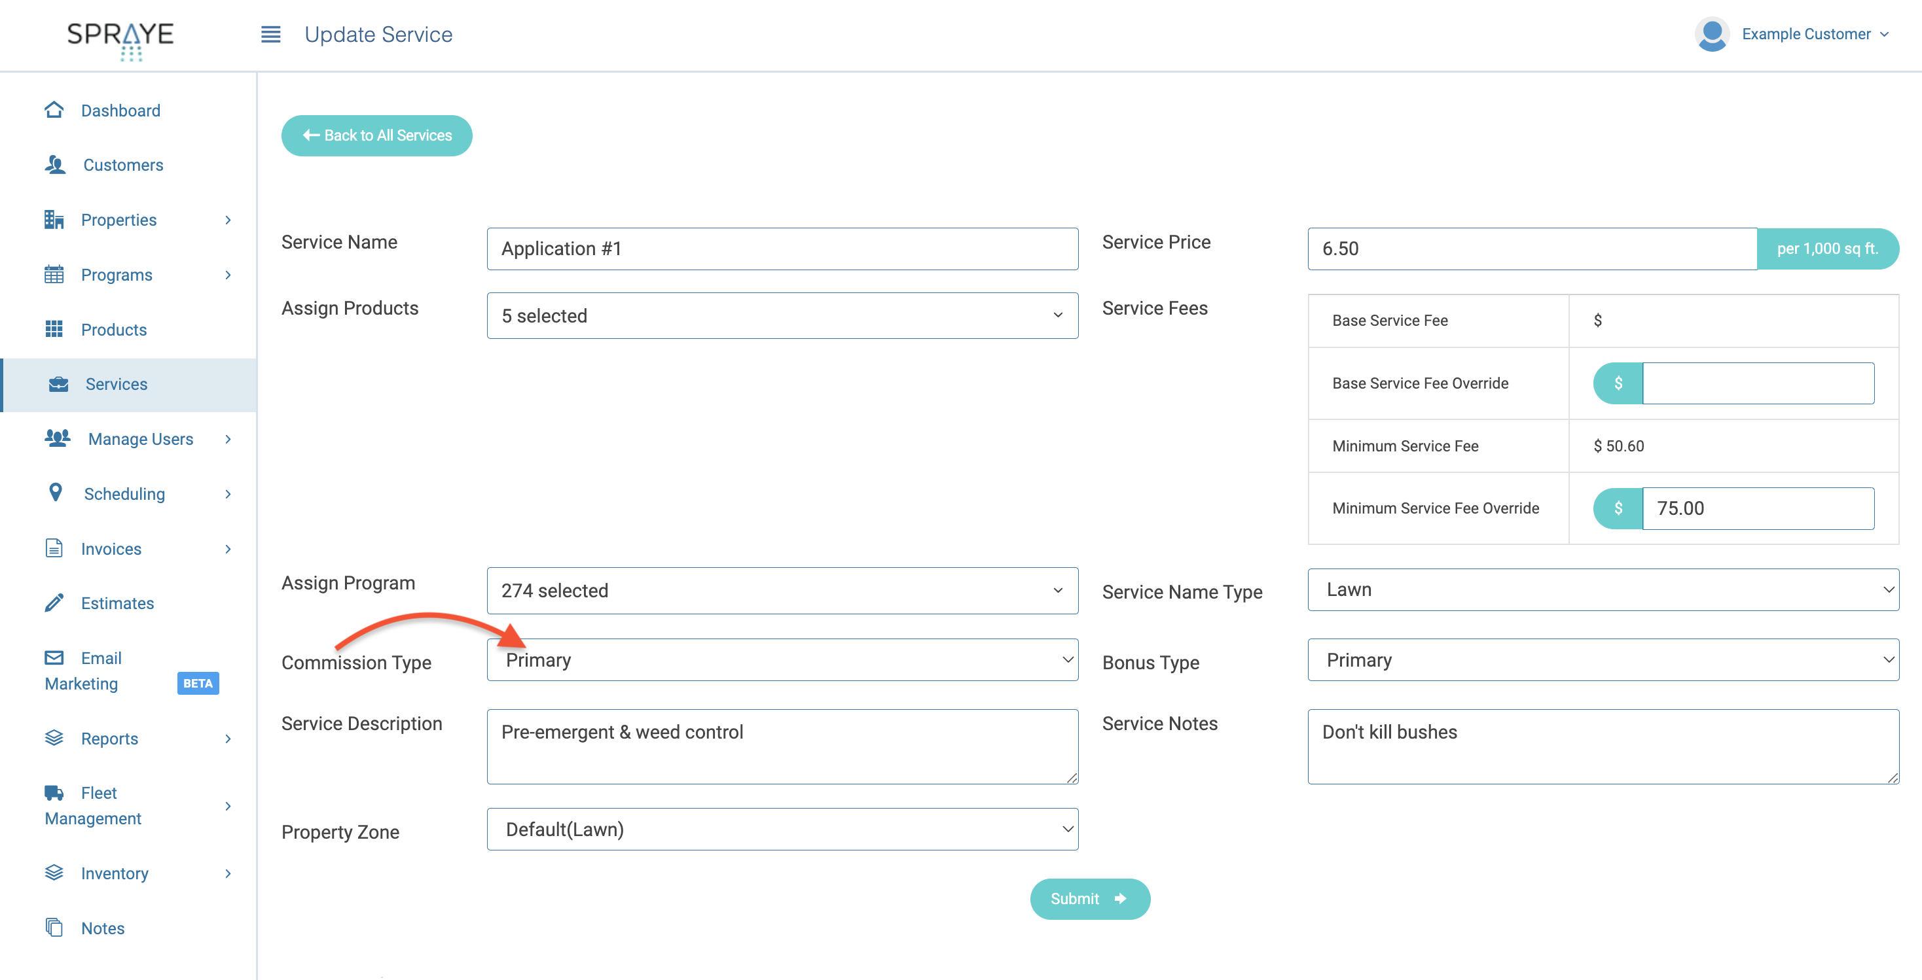Click the Products grid icon

click(x=54, y=329)
